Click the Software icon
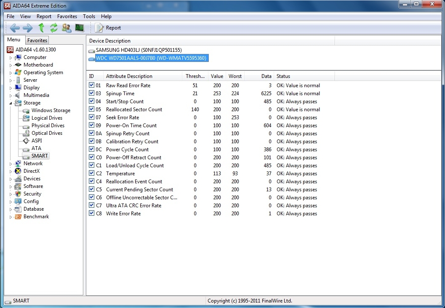 (x=18, y=186)
